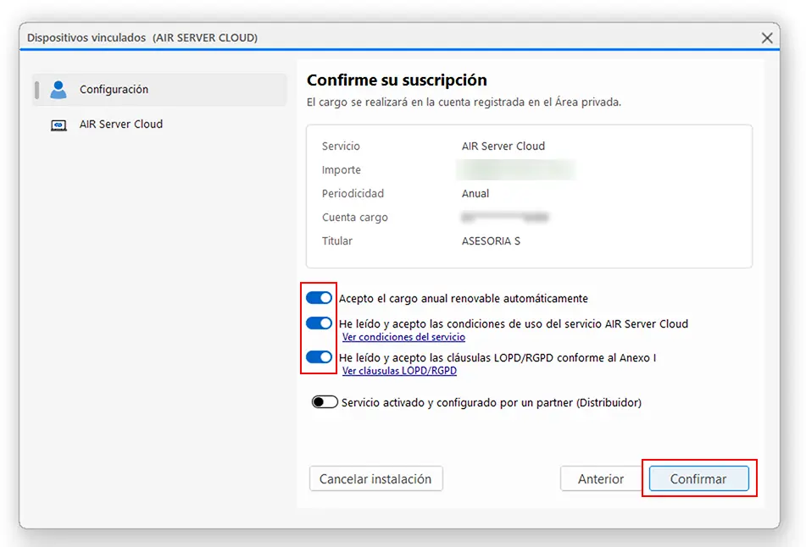Image resolution: width=806 pixels, height=547 pixels.
Task: Click the 'Periodicidad' label
Action: click(x=353, y=194)
